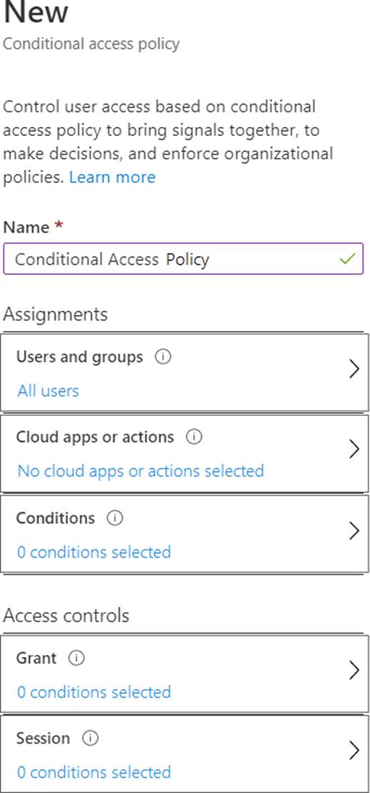This screenshot has width=370, height=793.
Task: Open the Cloud apps or actions heading
Action: (x=95, y=437)
